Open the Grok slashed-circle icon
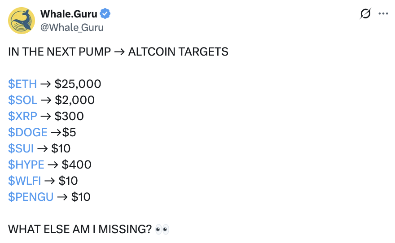 365,13
